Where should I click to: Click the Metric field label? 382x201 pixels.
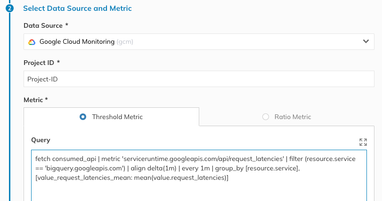36,99
